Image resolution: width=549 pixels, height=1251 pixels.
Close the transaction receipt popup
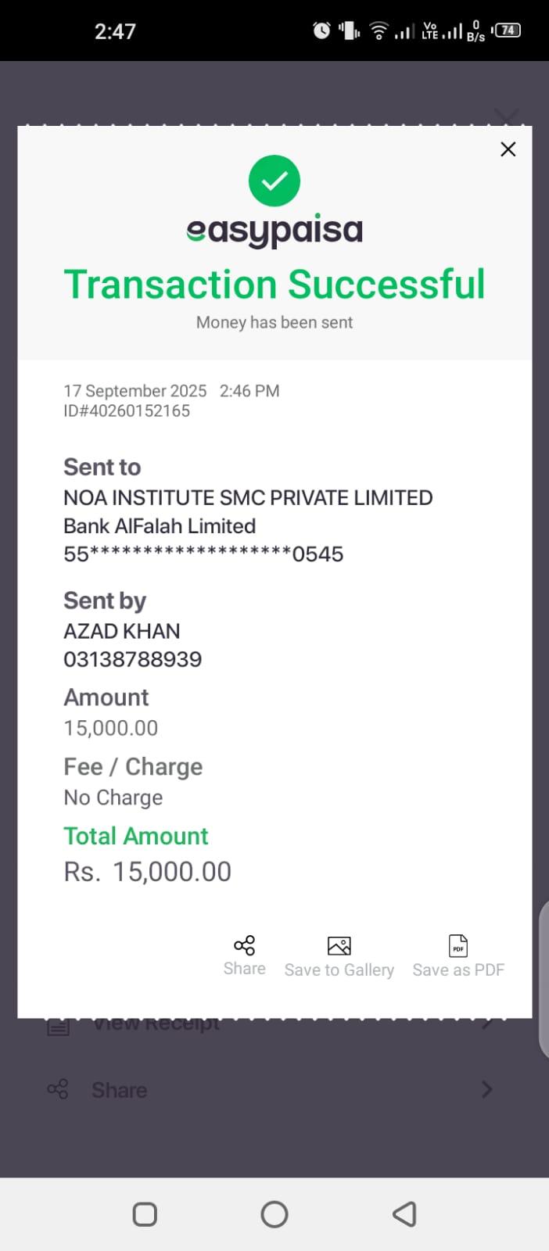pos(508,149)
